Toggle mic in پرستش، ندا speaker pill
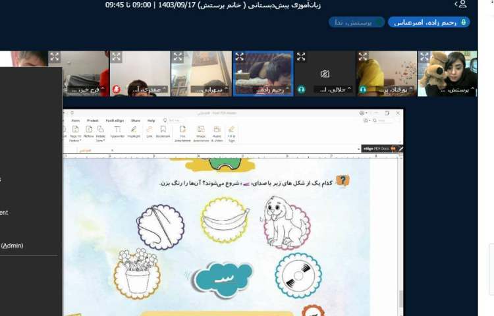 (379, 22)
